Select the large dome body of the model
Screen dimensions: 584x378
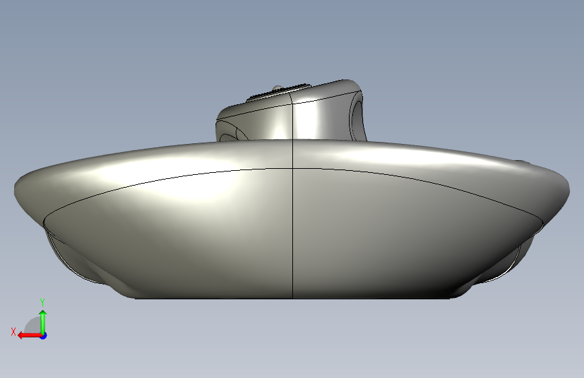[292, 219]
